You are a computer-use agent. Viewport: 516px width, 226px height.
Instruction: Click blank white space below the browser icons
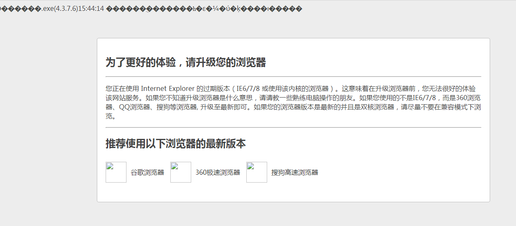pyautogui.click(x=292, y=192)
